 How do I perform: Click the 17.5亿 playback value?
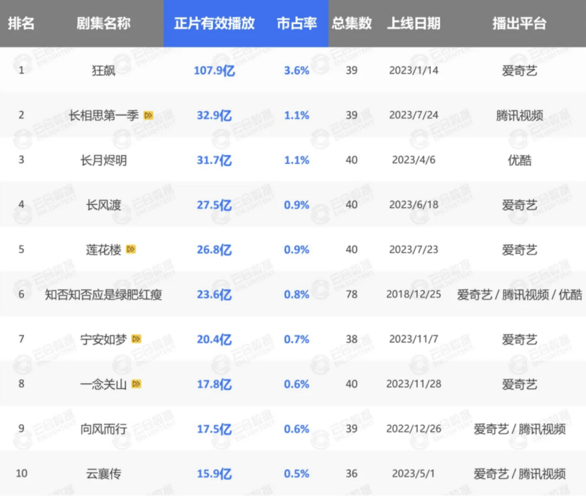click(x=214, y=428)
